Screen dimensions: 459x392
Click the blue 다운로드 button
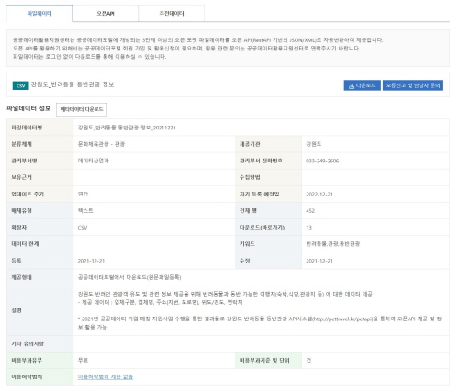click(x=363, y=85)
